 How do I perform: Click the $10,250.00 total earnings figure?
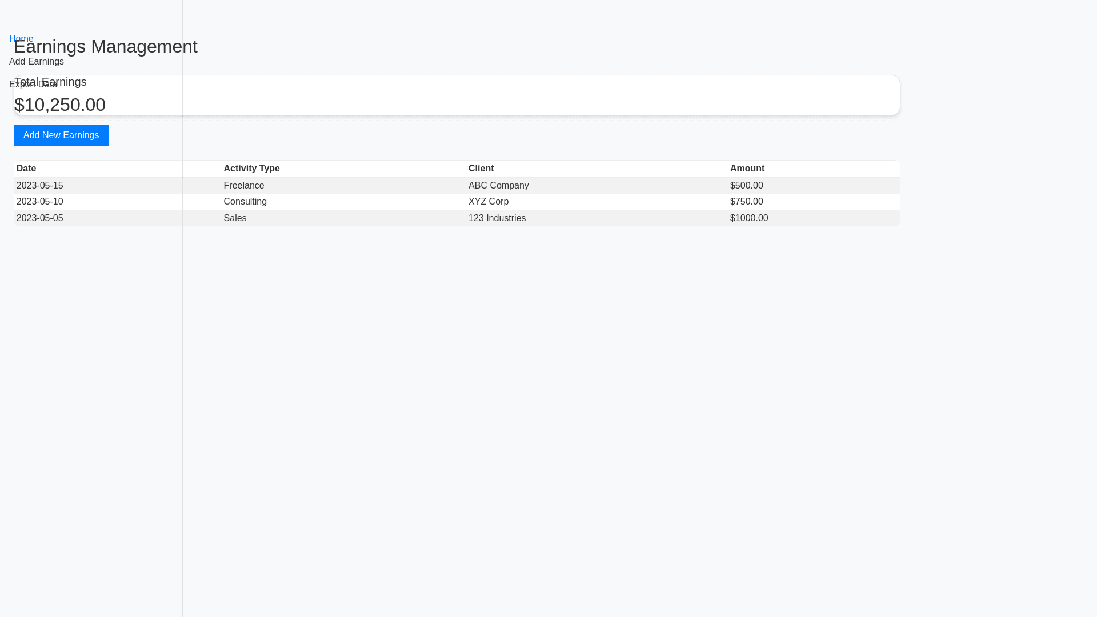pos(60,105)
